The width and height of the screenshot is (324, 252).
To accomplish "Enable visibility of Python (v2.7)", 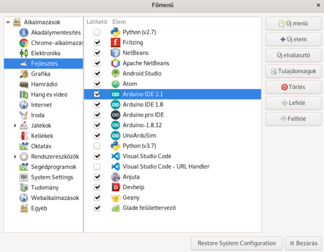I will [x=97, y=32].
